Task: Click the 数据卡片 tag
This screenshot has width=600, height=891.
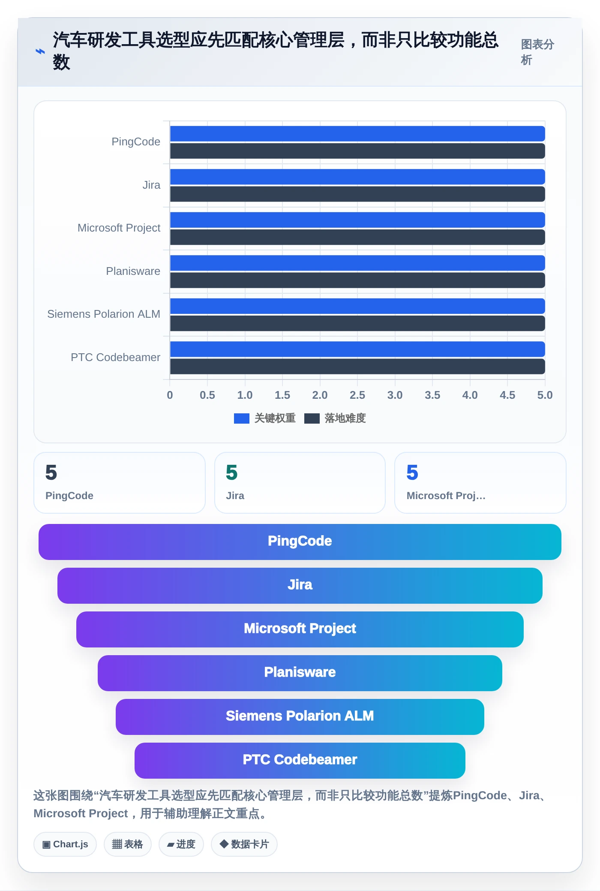Action: click(244, 844)
